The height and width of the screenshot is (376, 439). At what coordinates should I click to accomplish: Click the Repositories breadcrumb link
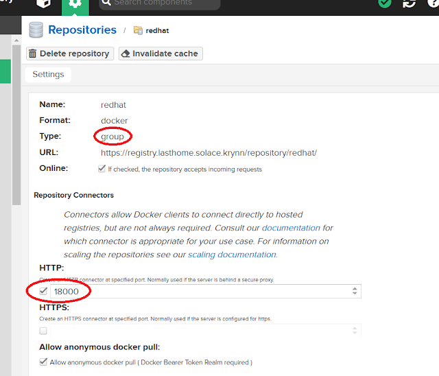pyautogui.click(x=82, y=30)
